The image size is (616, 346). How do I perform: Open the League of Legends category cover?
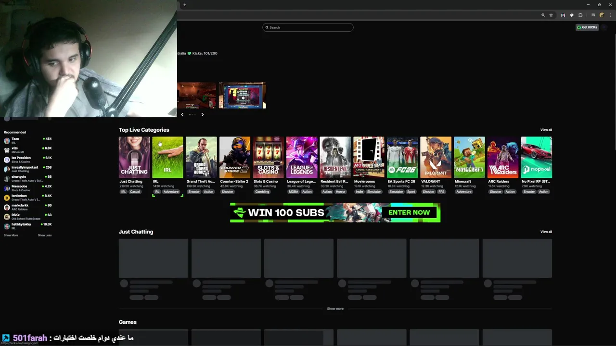click(302, 157)
